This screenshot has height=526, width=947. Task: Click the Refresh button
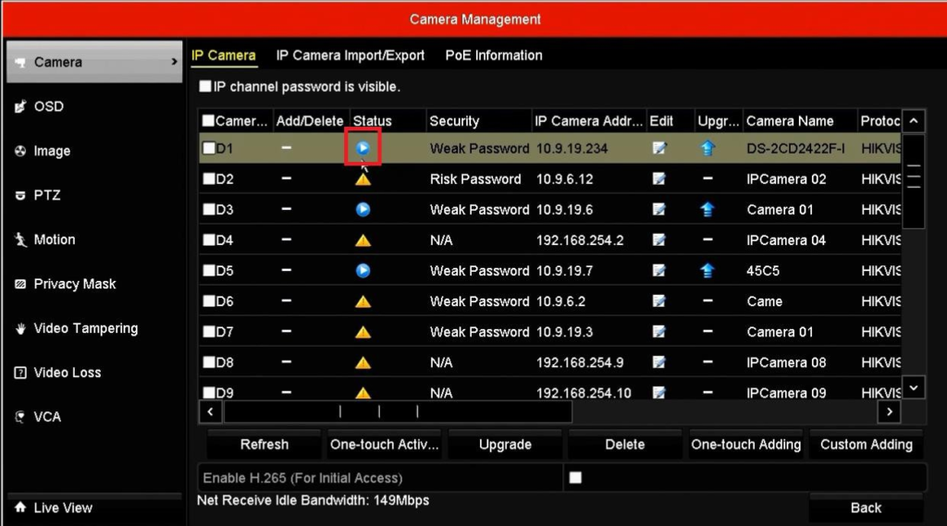[264, 445]
